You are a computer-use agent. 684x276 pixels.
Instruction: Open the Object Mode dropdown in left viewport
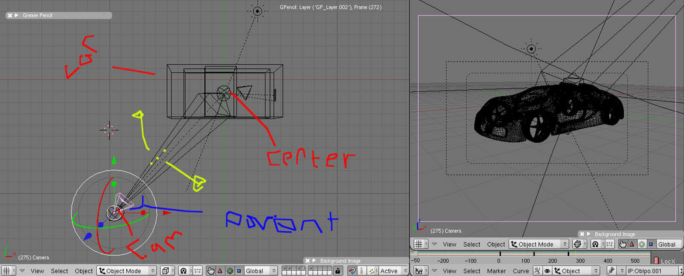click(126, 271)
